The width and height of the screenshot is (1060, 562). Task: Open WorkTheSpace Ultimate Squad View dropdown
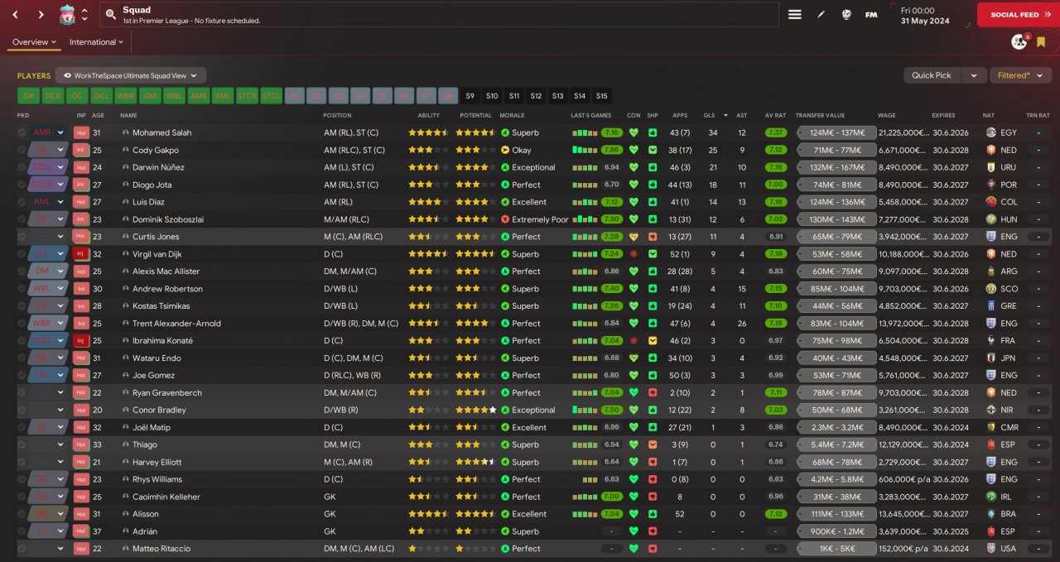[131, 75]
